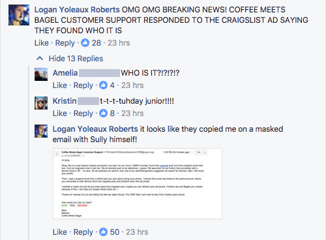This screenshot has height=240, width=326.
Task: Open the attached email screenshot thumbnail
Action: pyautogui.click(x=138, y=184)
